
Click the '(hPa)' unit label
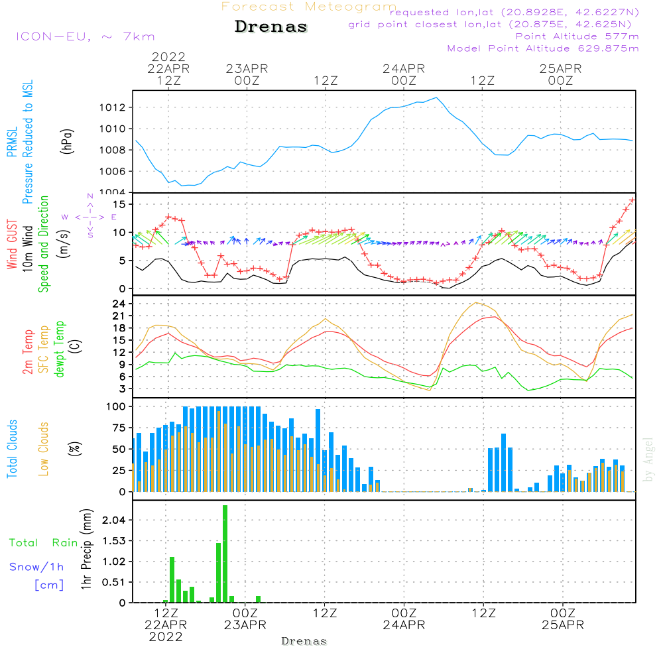click(x=67, y=142)
